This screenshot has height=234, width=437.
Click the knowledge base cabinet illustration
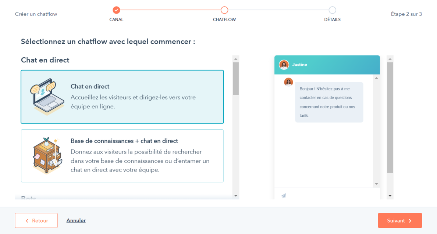(x=46, y=155)
